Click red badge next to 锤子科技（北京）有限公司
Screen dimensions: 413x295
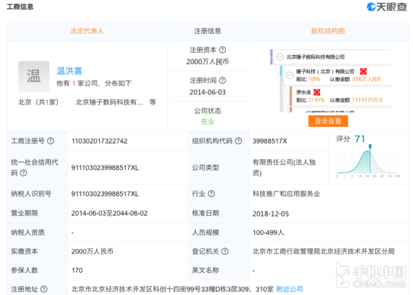point(363,71)
